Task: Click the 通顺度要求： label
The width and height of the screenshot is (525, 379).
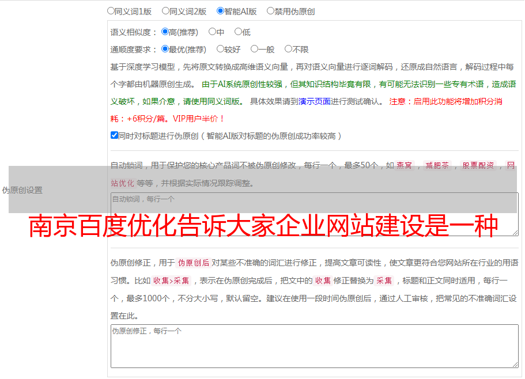Action: point(134,50)
